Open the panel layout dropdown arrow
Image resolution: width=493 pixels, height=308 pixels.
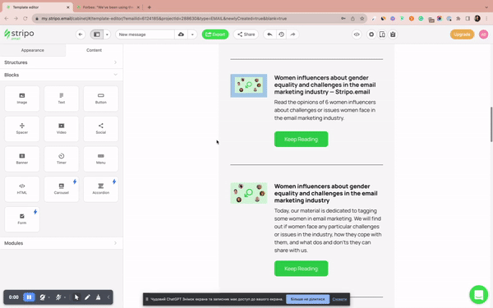point(107,34)
